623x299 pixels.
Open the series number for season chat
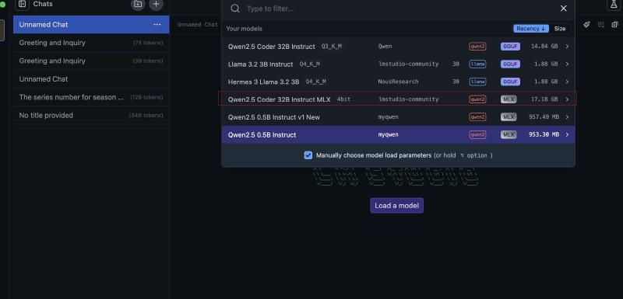click(x=91, y=97)
